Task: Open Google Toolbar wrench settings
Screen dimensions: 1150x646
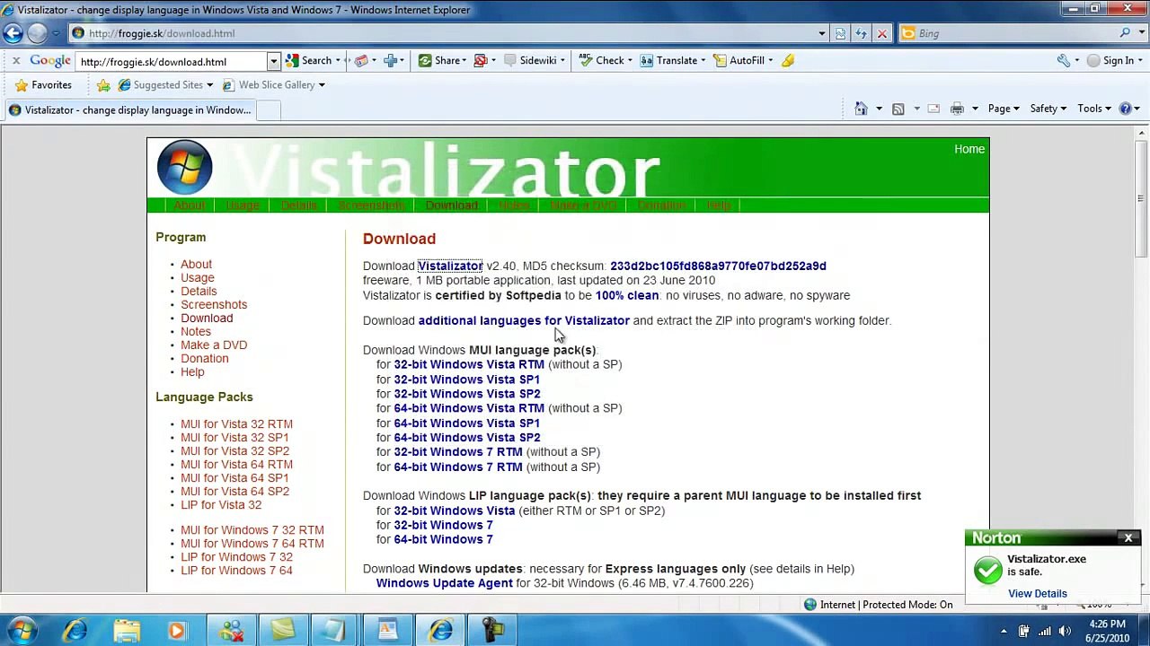Action: pos(1064,60)
